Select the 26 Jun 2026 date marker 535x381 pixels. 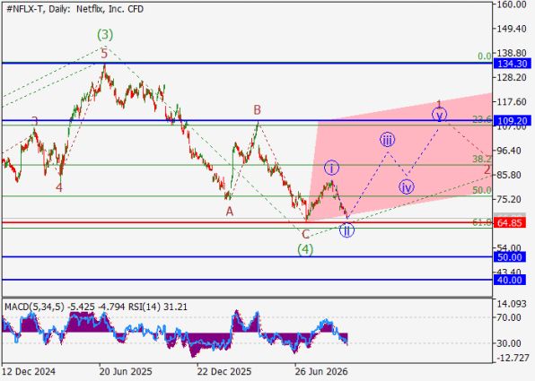321,371
